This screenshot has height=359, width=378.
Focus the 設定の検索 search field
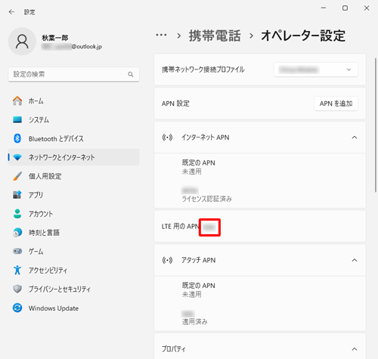pyautogui.click(x=74, y=74)
